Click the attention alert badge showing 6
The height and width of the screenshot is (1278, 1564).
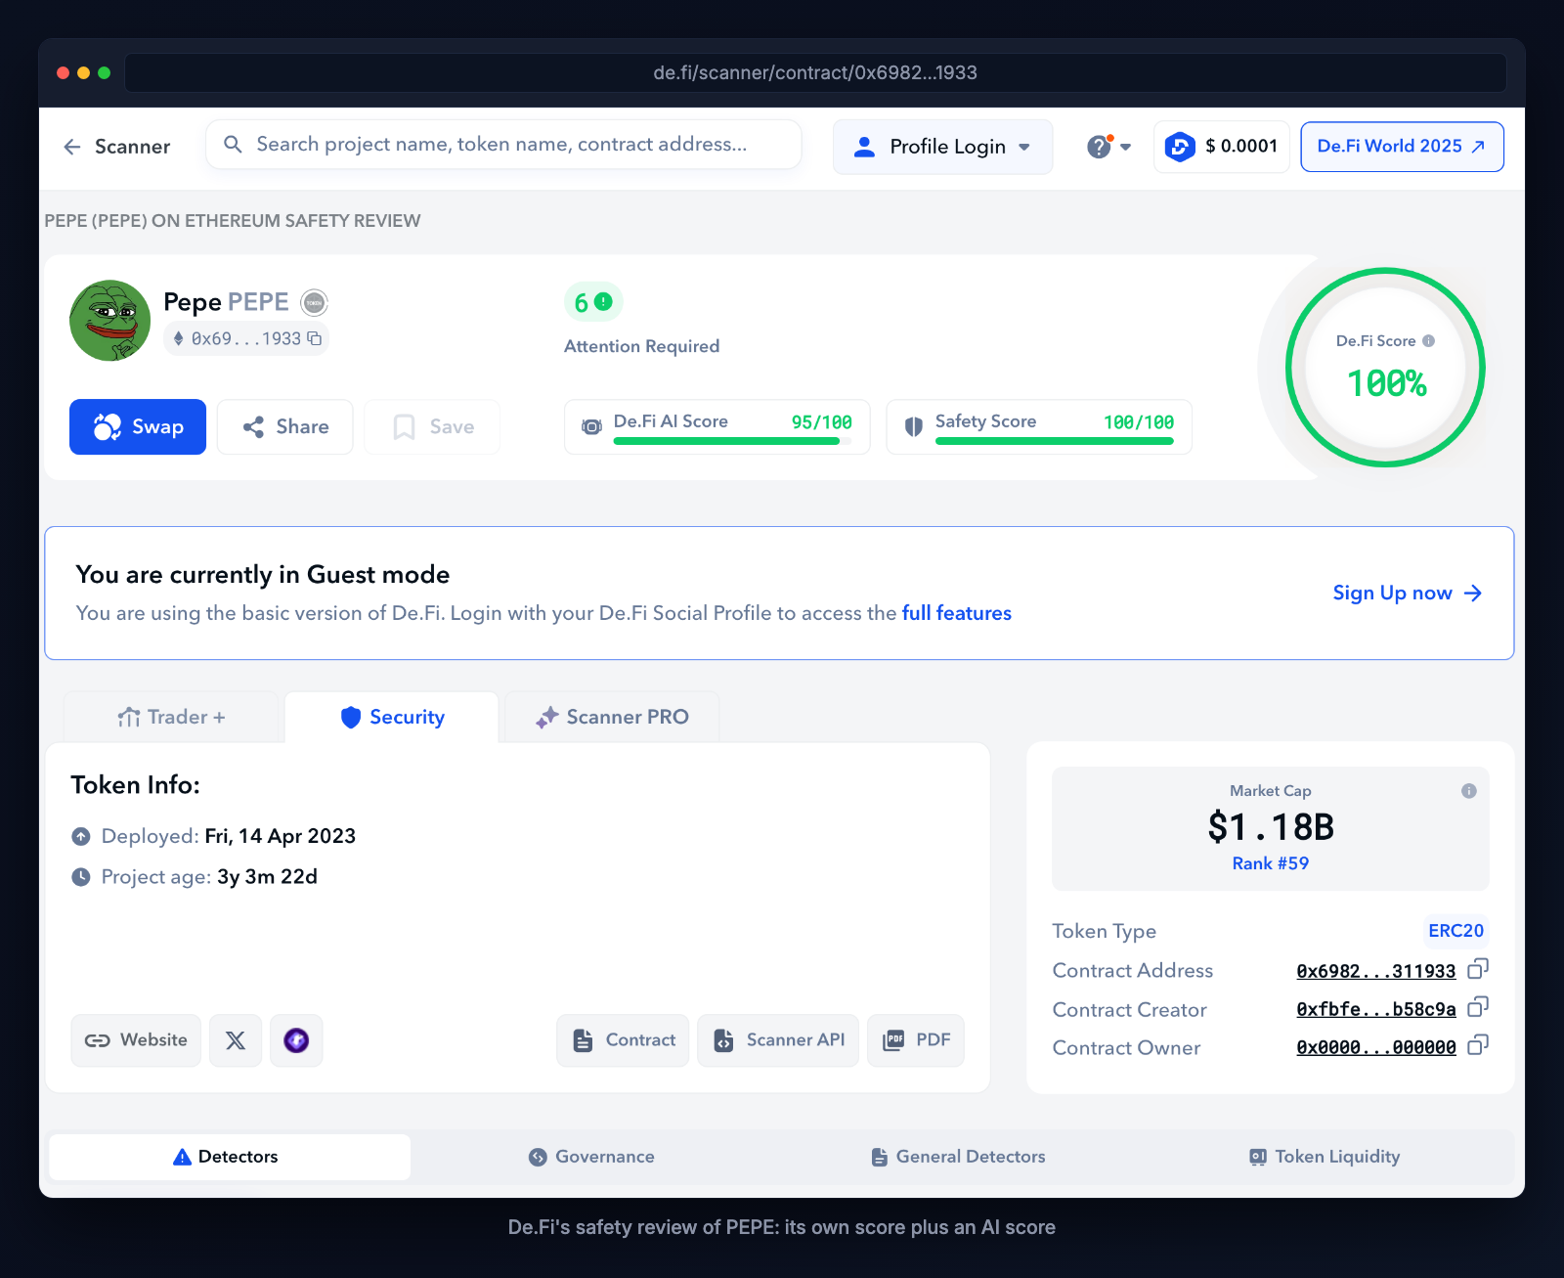tap(593, 302)
